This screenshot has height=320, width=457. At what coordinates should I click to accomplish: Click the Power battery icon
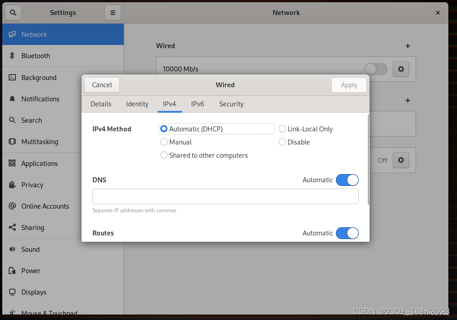coord(12,270)
